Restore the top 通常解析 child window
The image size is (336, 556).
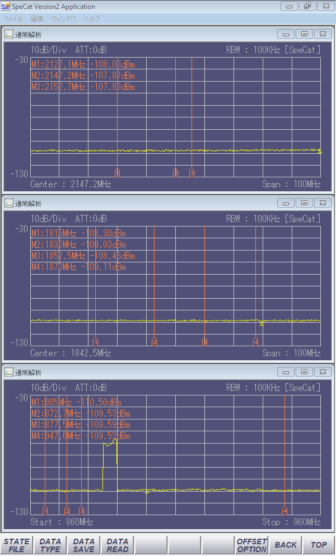coord(305,34)
